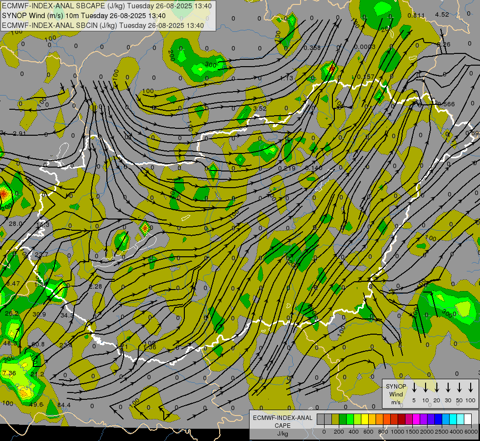Click the 'J/kg' unit label in legend

pyautogui.click(x=282, y=434)
